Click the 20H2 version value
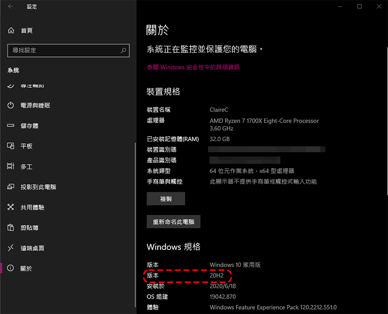This screenshot has width=388, height=314. click(x=216, y=275)
